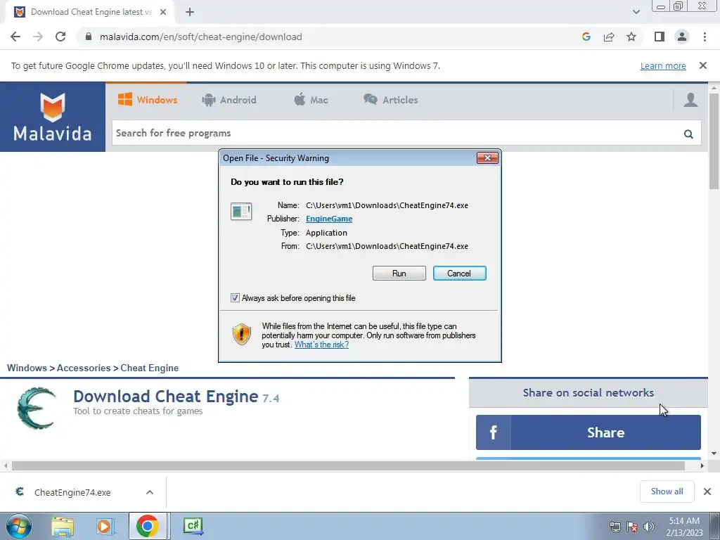Open Windows Explorer from the taskbar
This screenshot has width=720, height=540.
[63, 526]
